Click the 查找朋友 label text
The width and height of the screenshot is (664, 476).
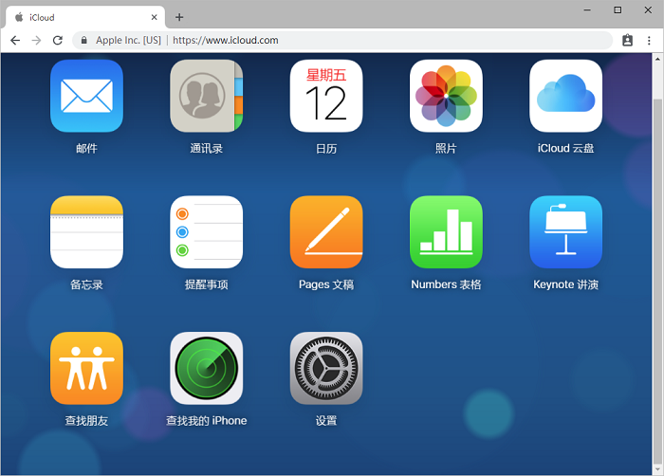[86, 420]
